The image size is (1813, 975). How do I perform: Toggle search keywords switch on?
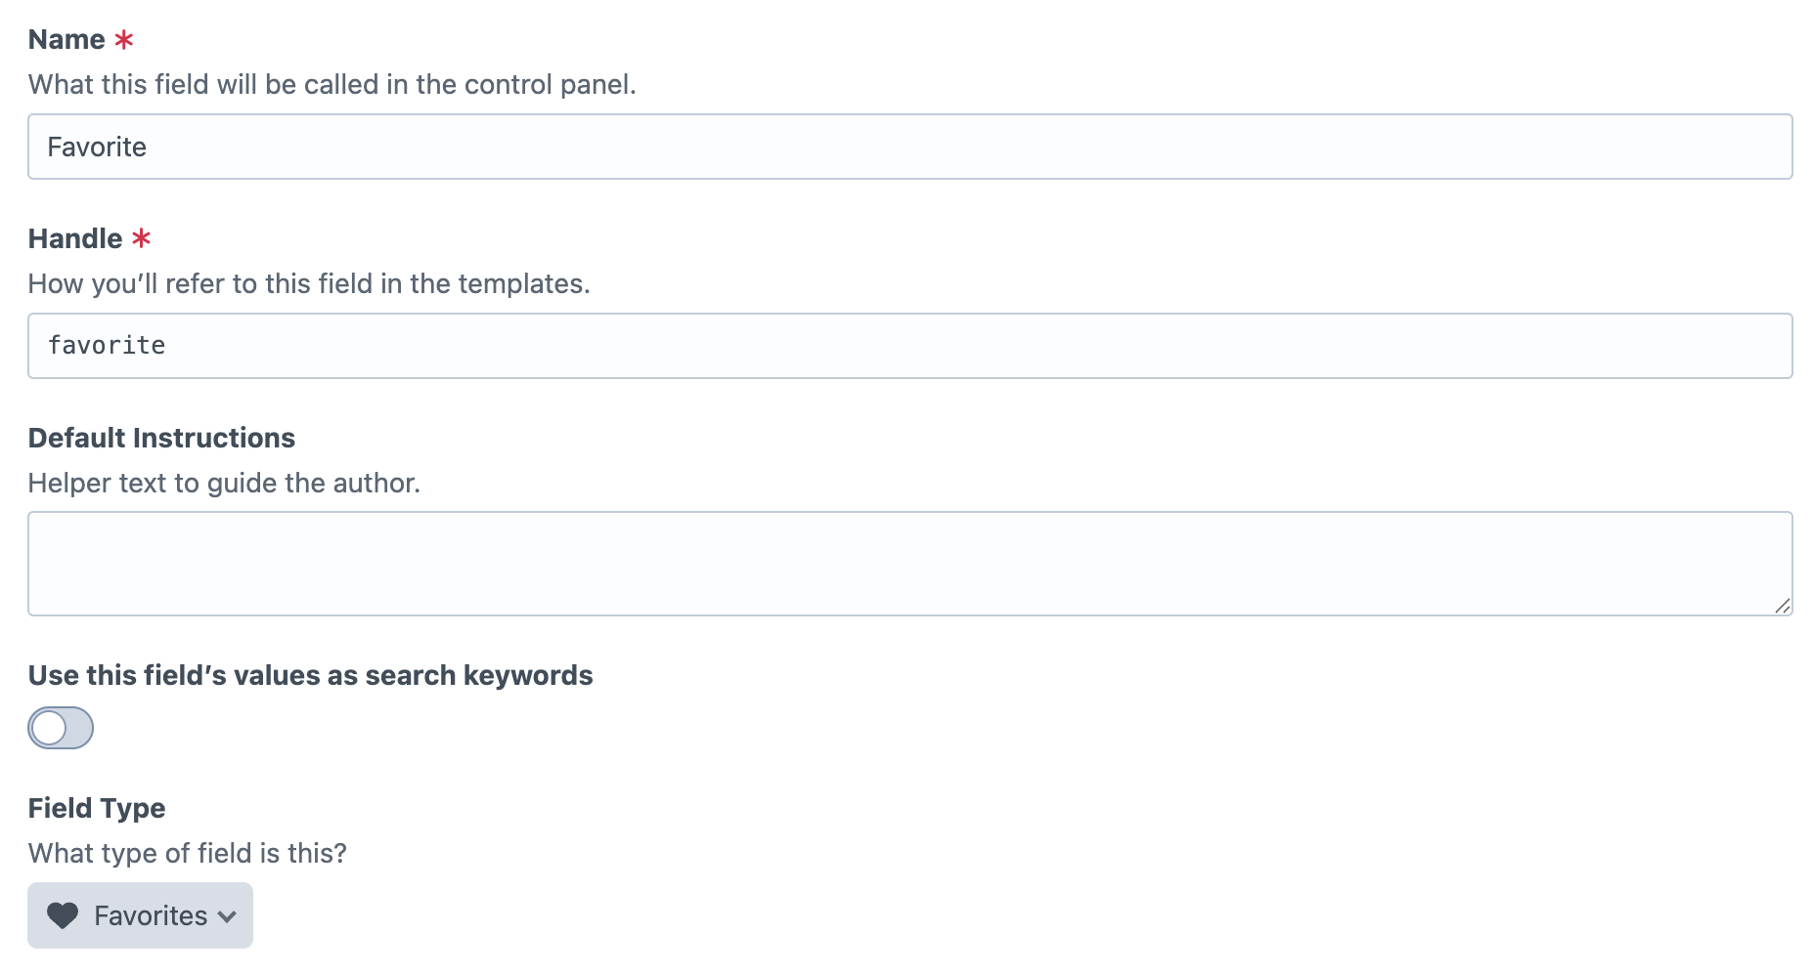(61, 728)
